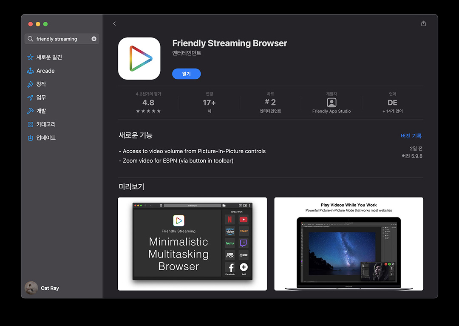View the DE + 14개 언어 languages info
This screenshot has width=459, height=326.
pyautogui.click(x=393, y=103)
